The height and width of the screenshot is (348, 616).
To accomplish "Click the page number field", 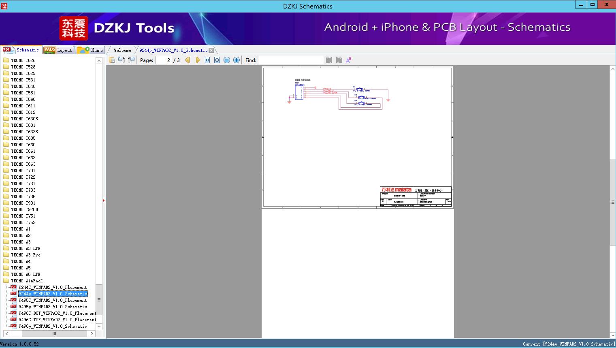I will click(164, 60).
